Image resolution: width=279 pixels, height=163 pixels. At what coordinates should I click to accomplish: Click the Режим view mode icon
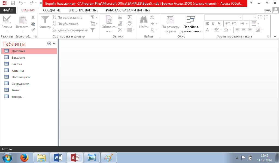coord(7,20)
